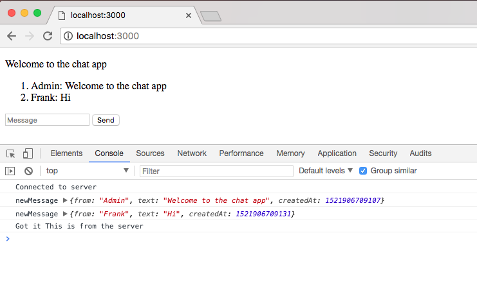Focus the console Filter text box

(x=216, y=171)
